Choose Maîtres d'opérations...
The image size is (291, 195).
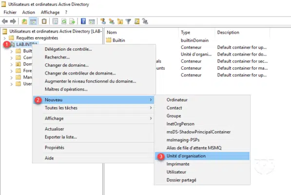click(x=94, y=89)
